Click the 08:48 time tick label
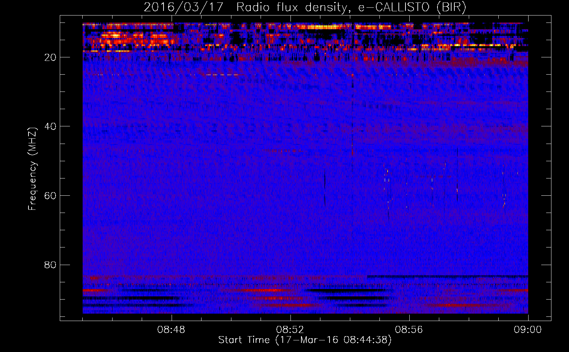Screen dimensions: 569x352 point(172,330)
